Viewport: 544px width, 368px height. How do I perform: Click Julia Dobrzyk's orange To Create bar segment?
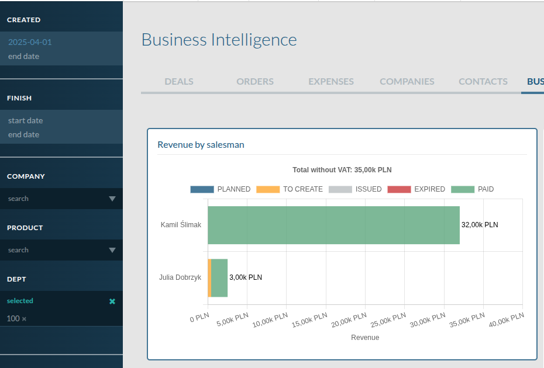click(x=209, y=278)
